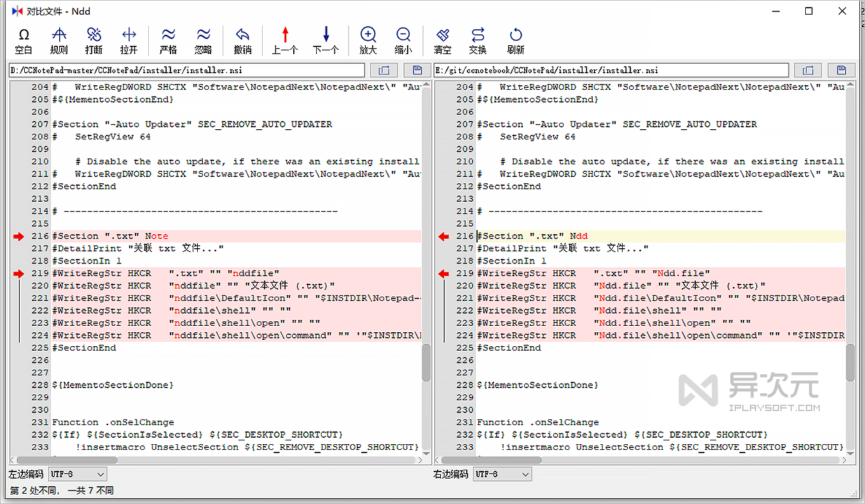
Task: Save the left file
Action: (x=417, y=70)
